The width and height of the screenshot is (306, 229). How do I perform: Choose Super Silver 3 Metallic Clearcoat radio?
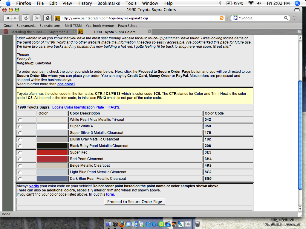click(20, 133)
